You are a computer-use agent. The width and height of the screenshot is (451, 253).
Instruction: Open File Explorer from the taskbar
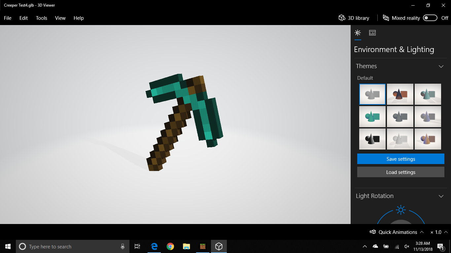point(187,246)
